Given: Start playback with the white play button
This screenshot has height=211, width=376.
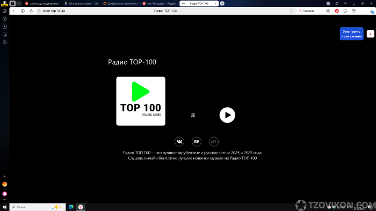Looking at the screenshot, I should point(227,115).
